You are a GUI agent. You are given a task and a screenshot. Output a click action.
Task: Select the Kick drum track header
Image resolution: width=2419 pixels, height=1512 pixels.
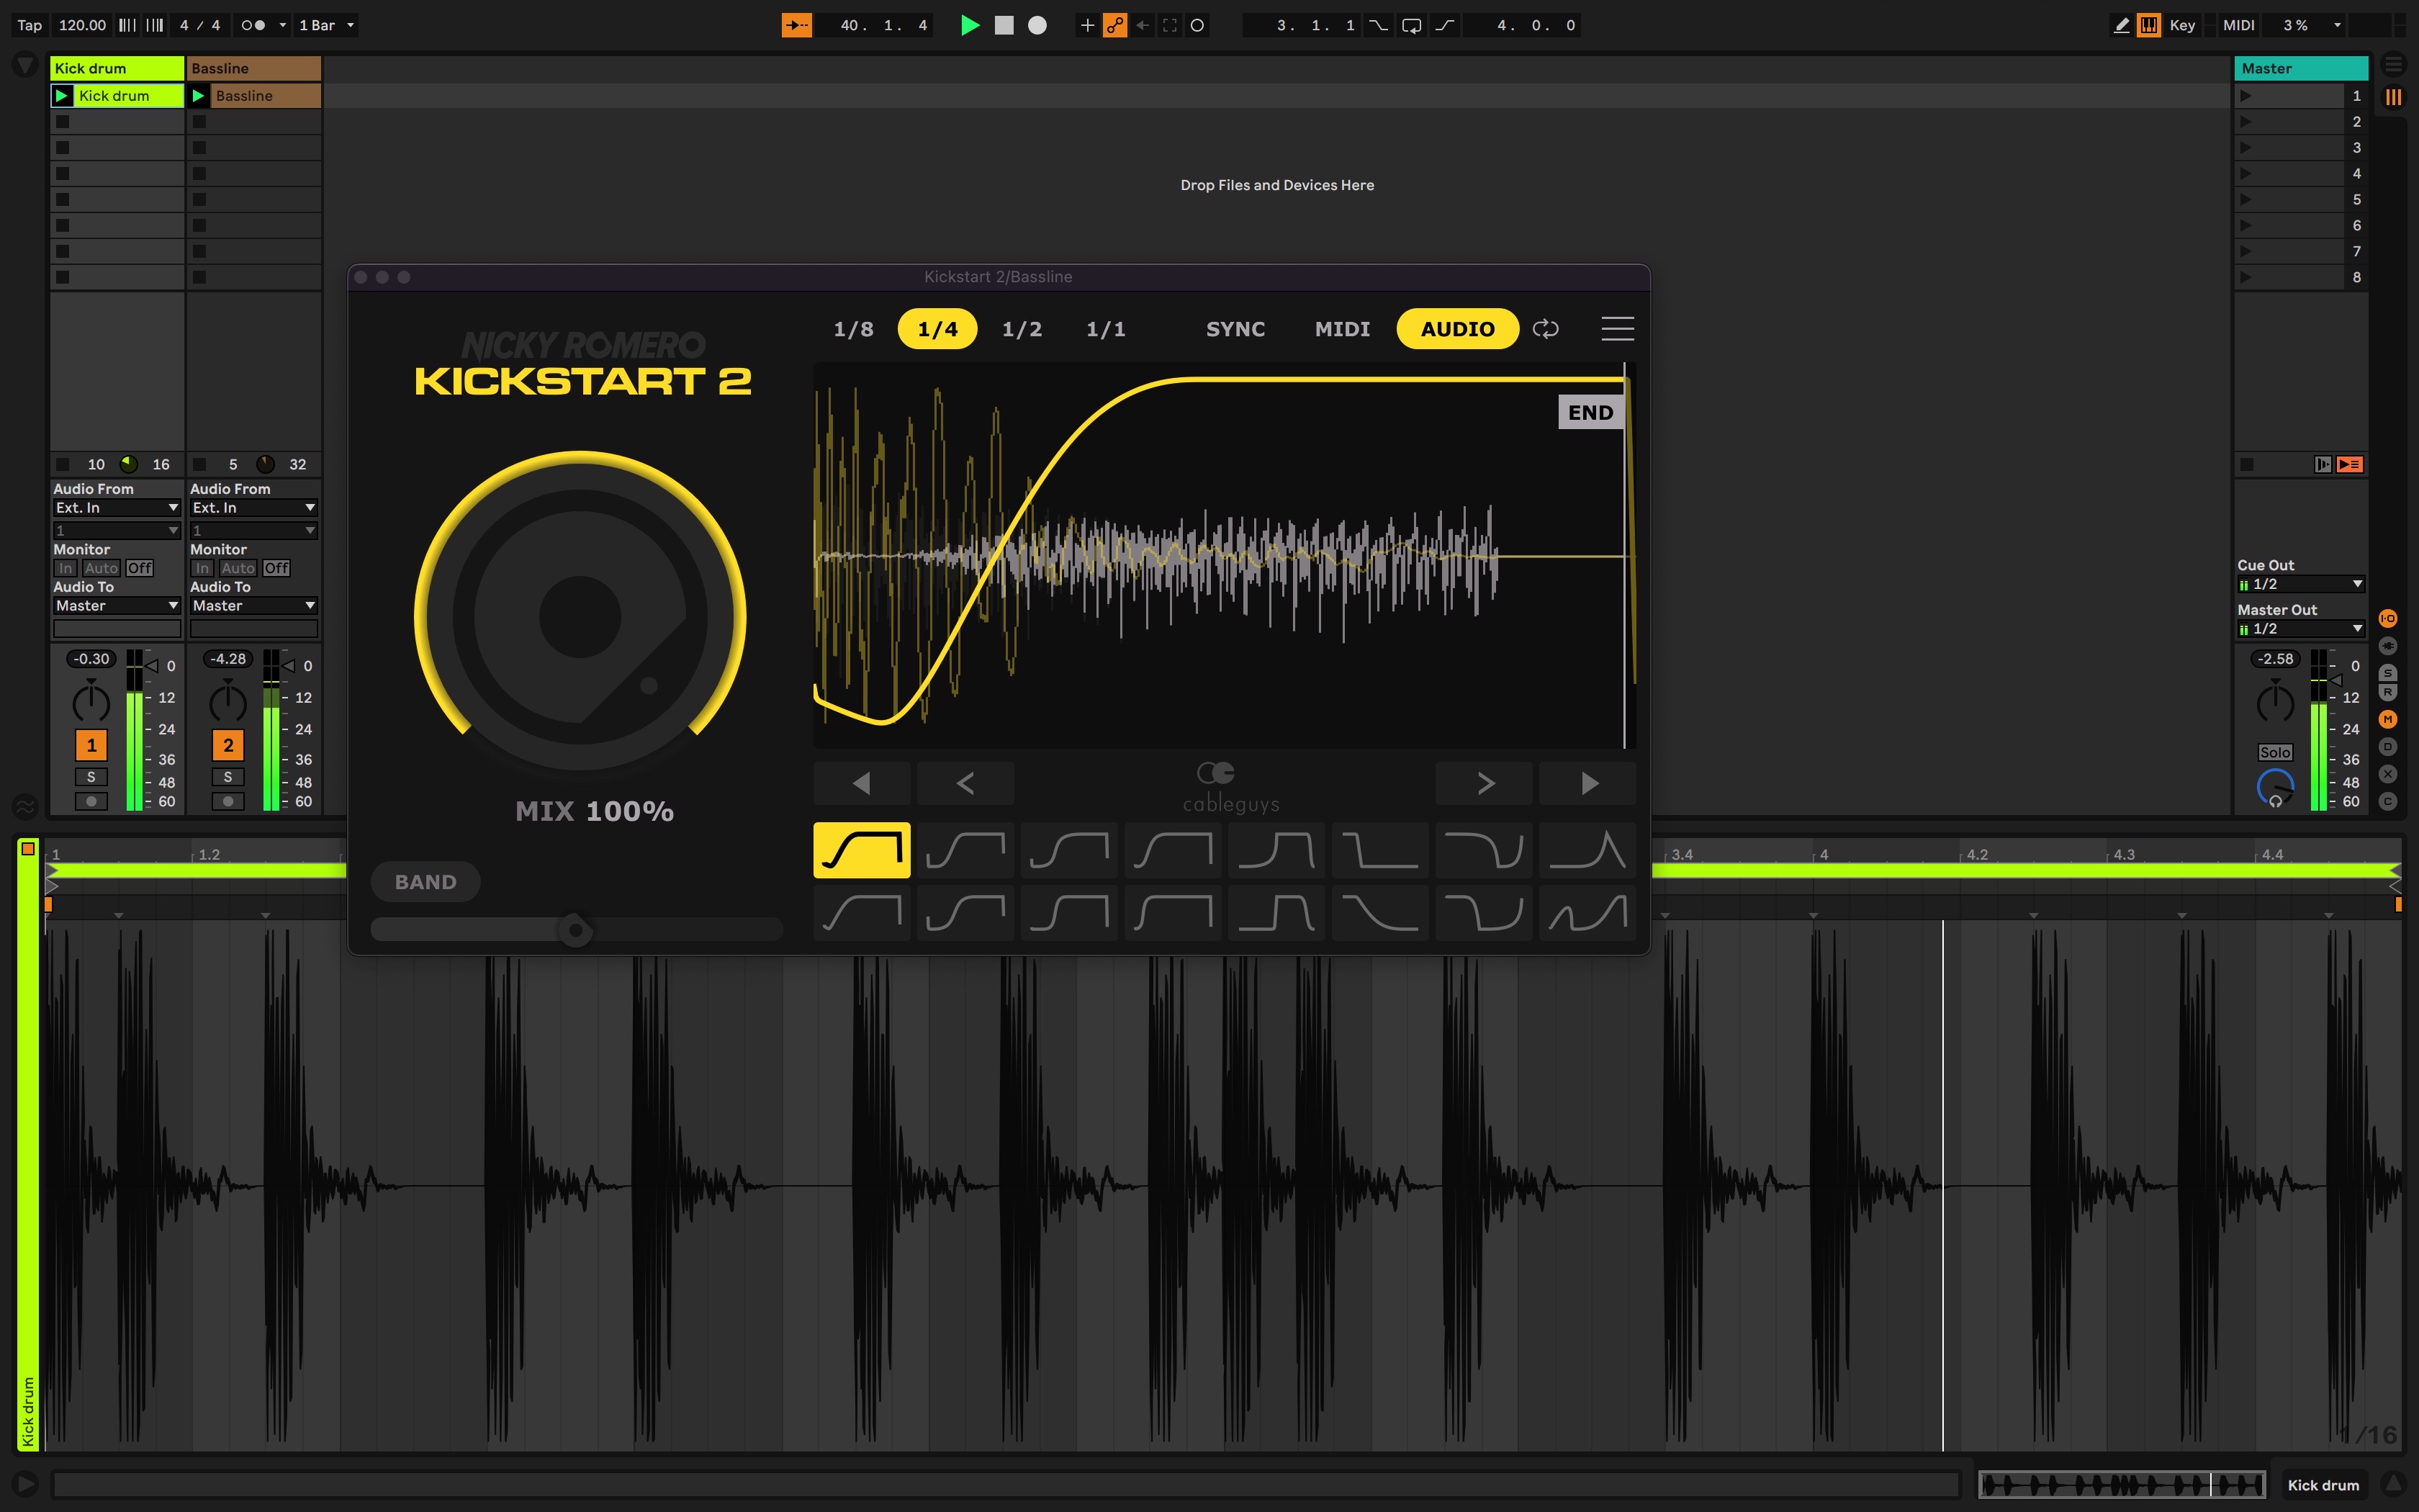pos(117,68)
